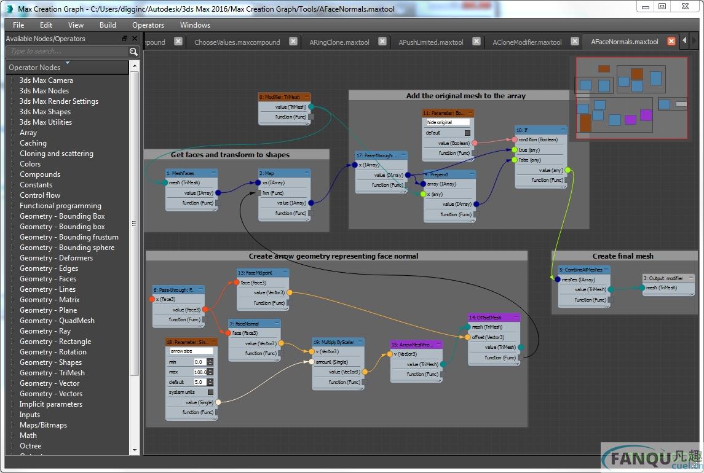Screen dimensions: 704x473
Task: Switch to ACloneModifier.maxtool tab
Action: pyautogui.click(x=527, y=42)
